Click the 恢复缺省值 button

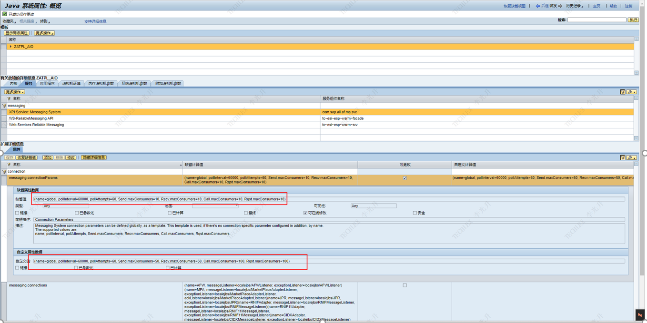pos(26,157)
